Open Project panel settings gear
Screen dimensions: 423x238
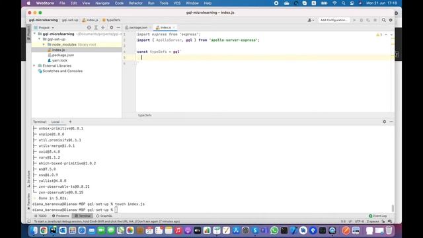[112, 28]
